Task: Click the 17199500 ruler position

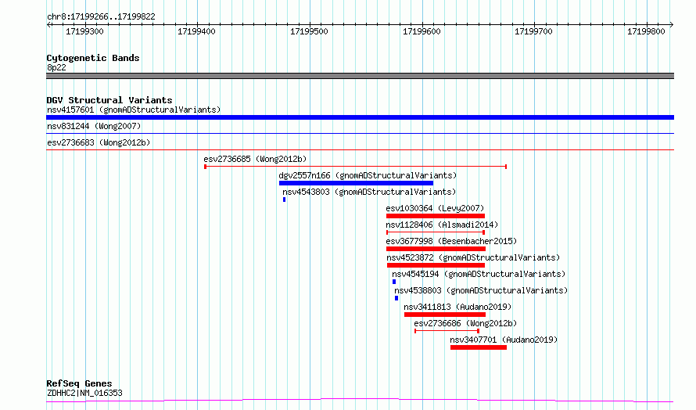Action: pyautogui.click(x=309, y=31)
